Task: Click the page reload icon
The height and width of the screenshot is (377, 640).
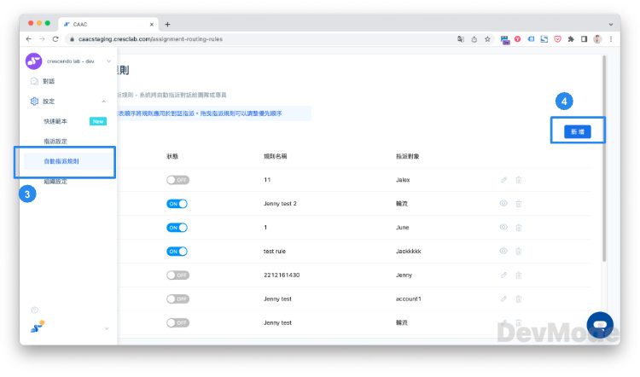Action: pos(55,39)
